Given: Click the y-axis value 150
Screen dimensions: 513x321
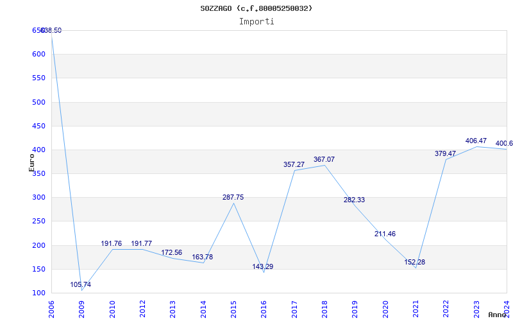Looking at the screenshot, I should (38, 269).
